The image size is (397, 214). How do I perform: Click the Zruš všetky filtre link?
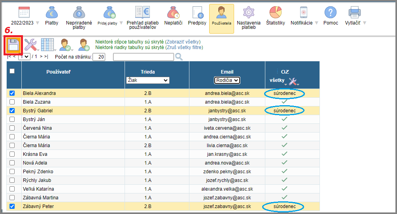click(184, 47)
